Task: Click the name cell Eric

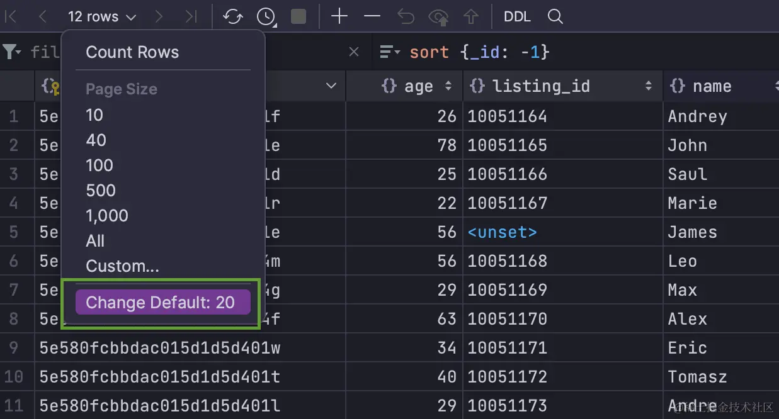Action: coord(721,348)
